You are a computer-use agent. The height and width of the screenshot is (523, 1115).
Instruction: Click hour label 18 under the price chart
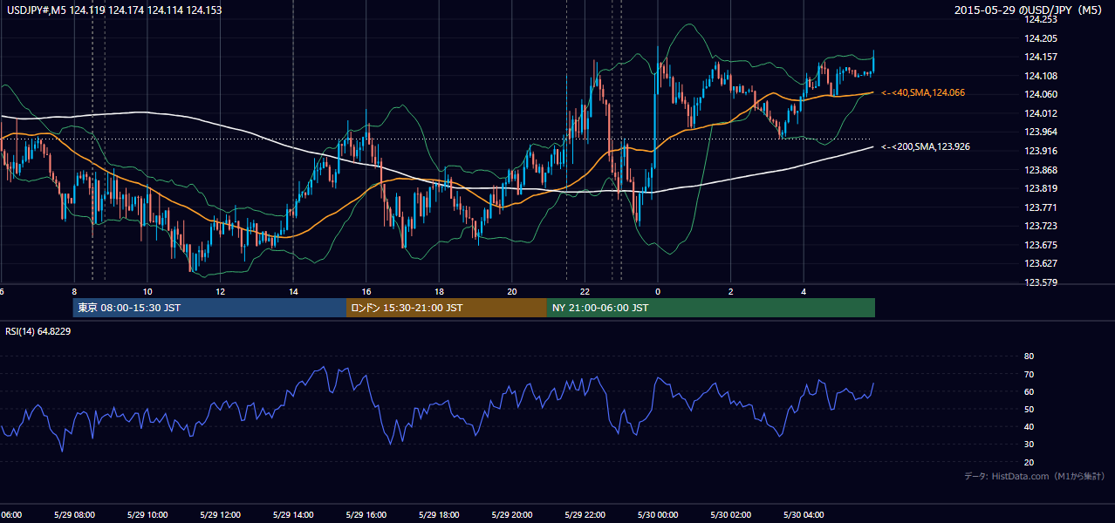coord(439,291)
